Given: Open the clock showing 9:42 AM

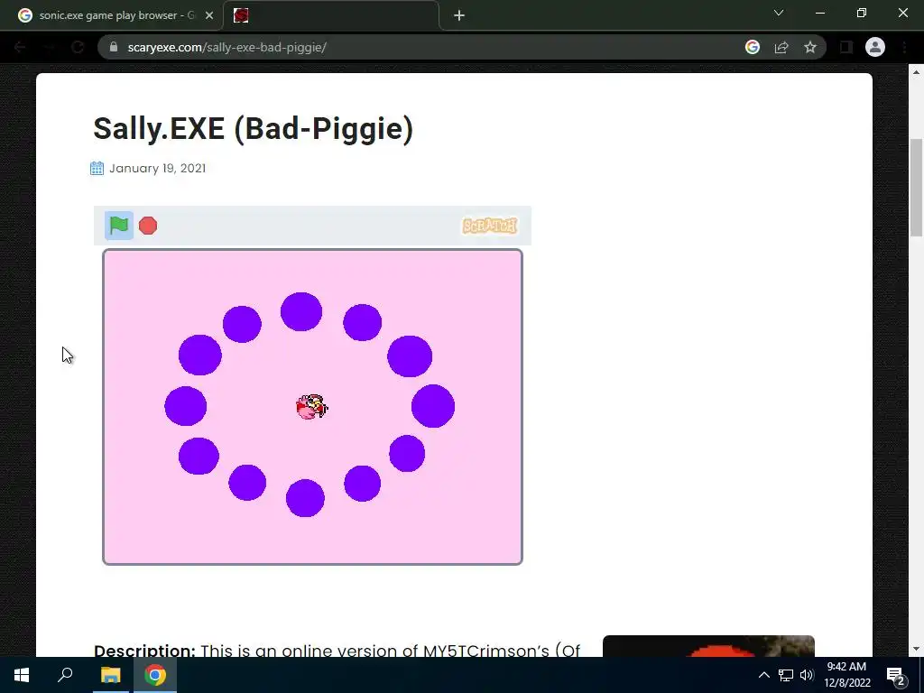Looking at the screenshot, I should pos(846,675).
